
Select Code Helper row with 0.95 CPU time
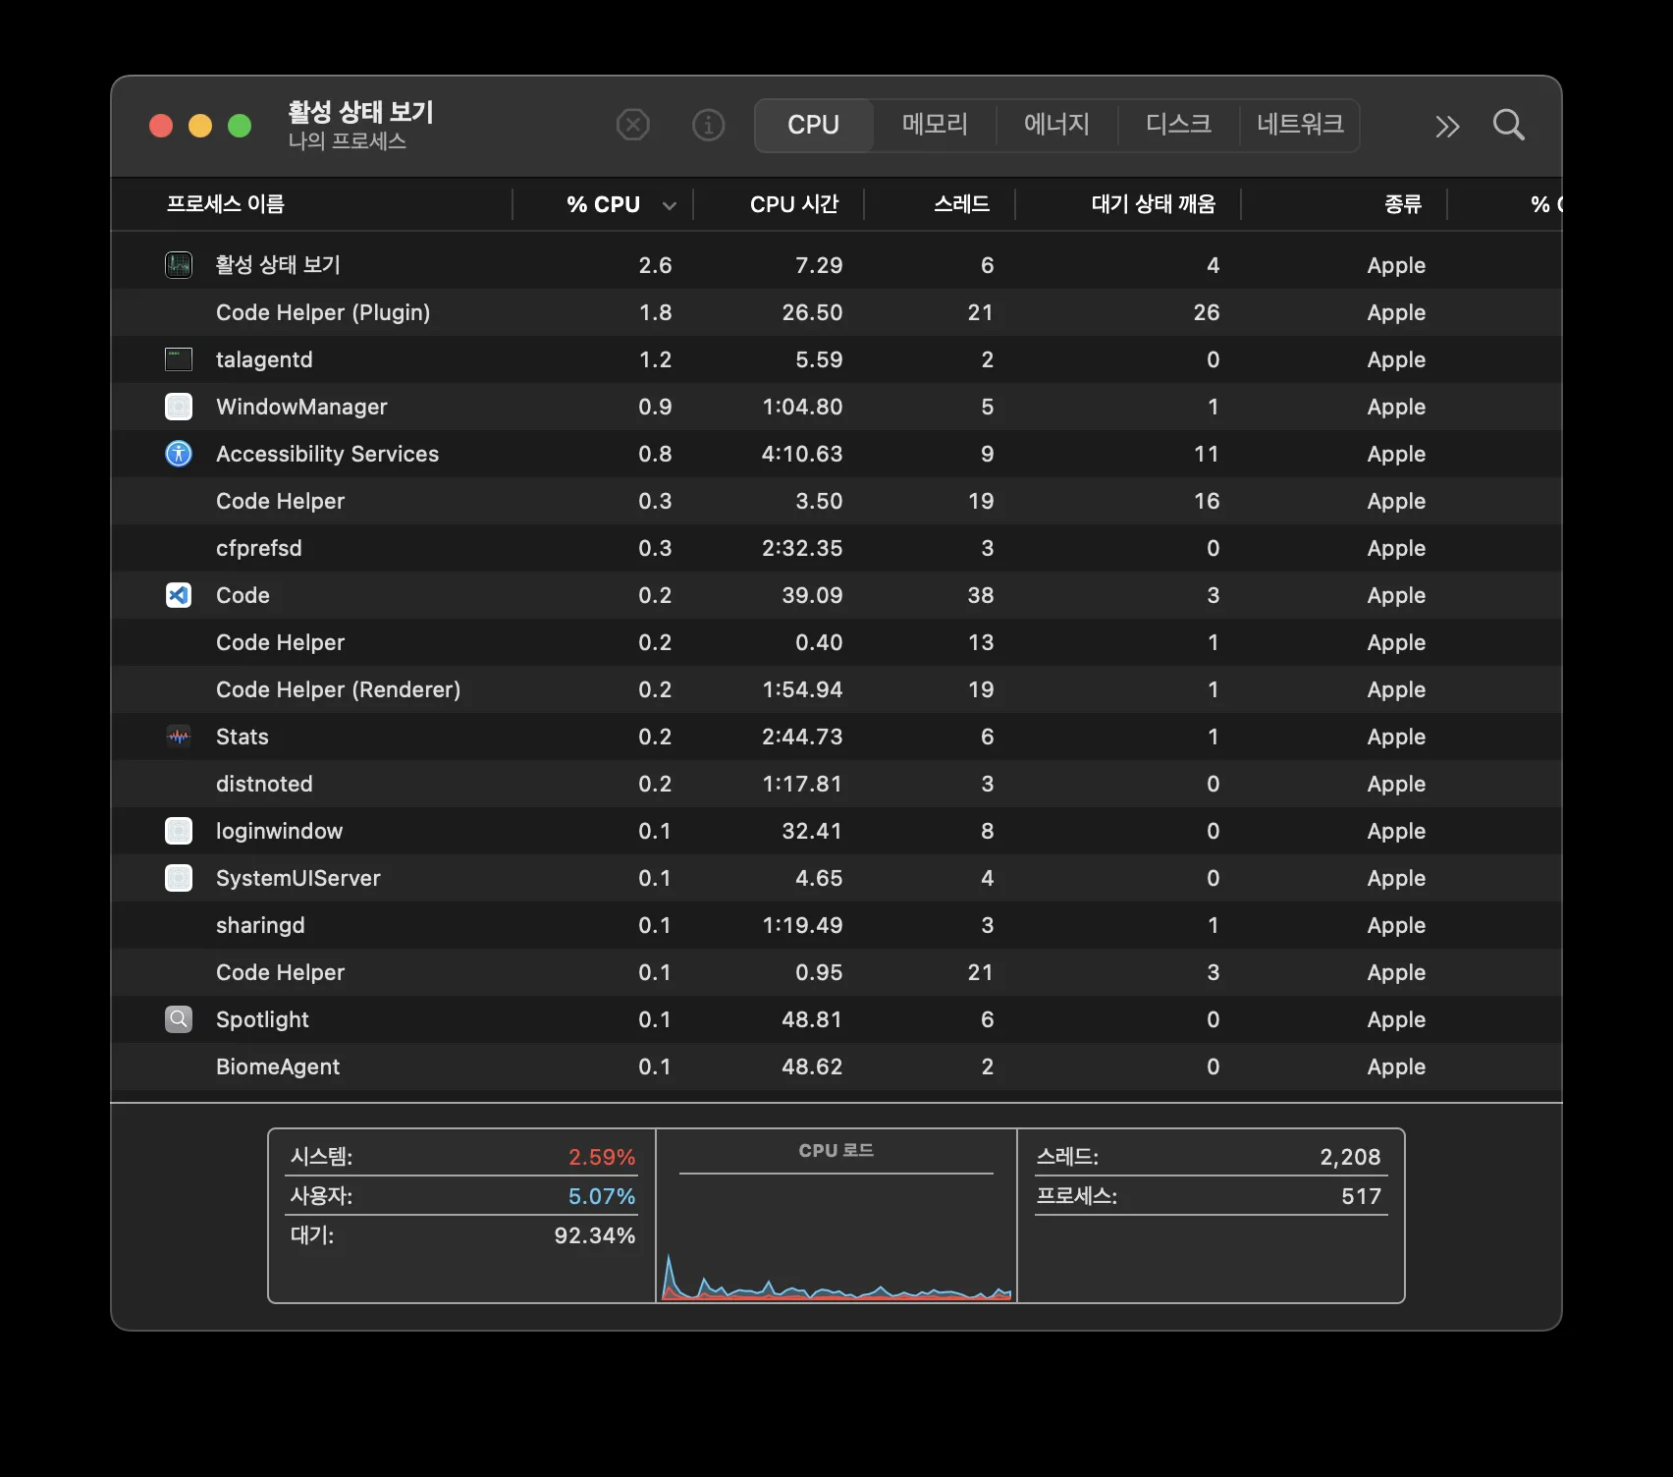(836, 972)
